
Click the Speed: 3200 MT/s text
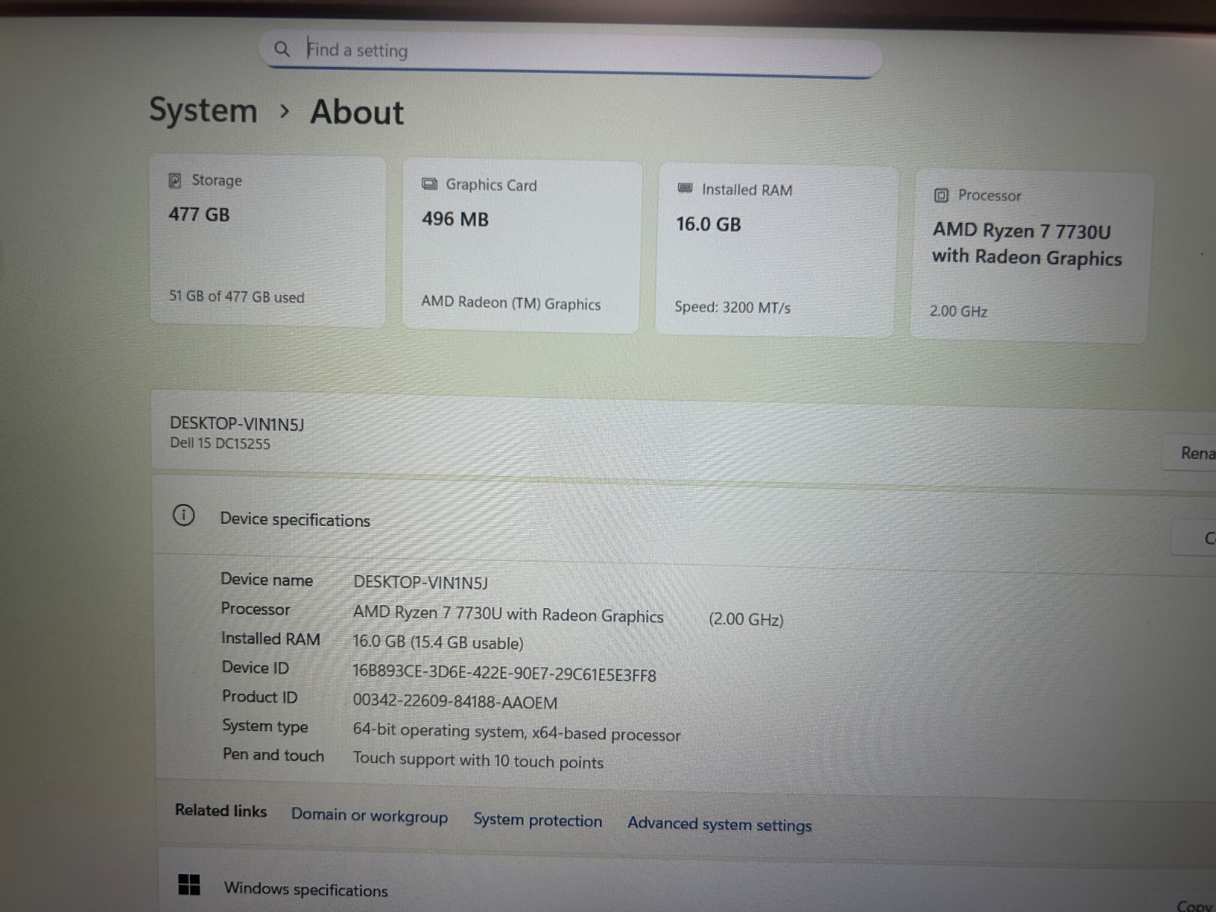(x=733, y=307)
